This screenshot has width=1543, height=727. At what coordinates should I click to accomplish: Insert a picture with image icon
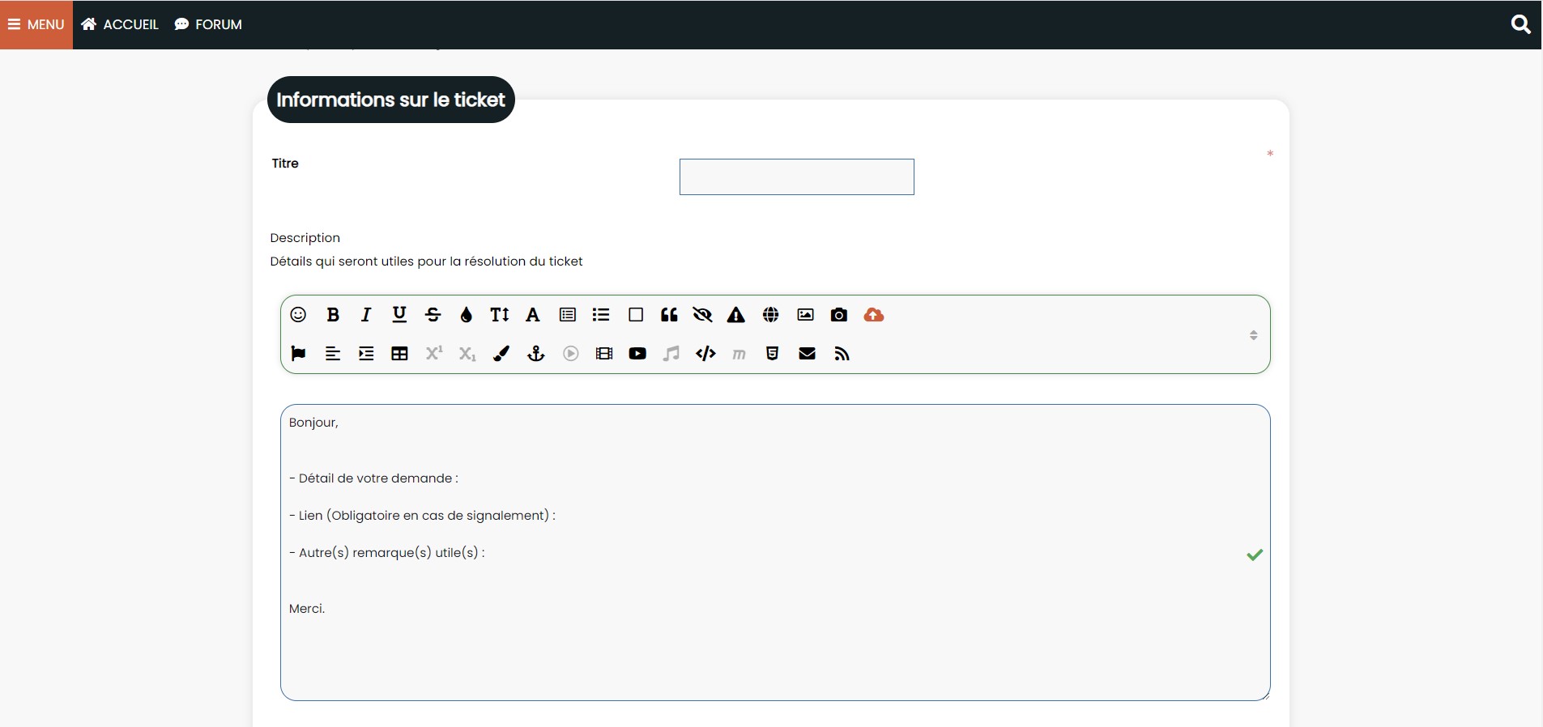pyautogui.click(x=805, y=315)
